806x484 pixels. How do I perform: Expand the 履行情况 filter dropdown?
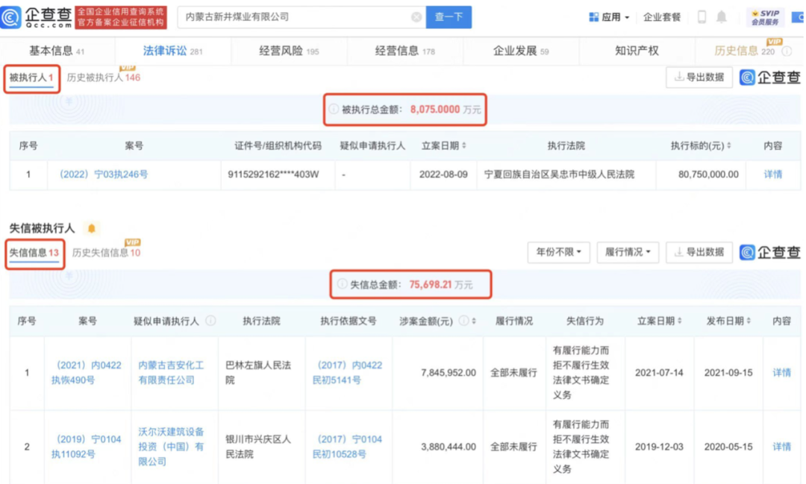(x=627, y=252)
